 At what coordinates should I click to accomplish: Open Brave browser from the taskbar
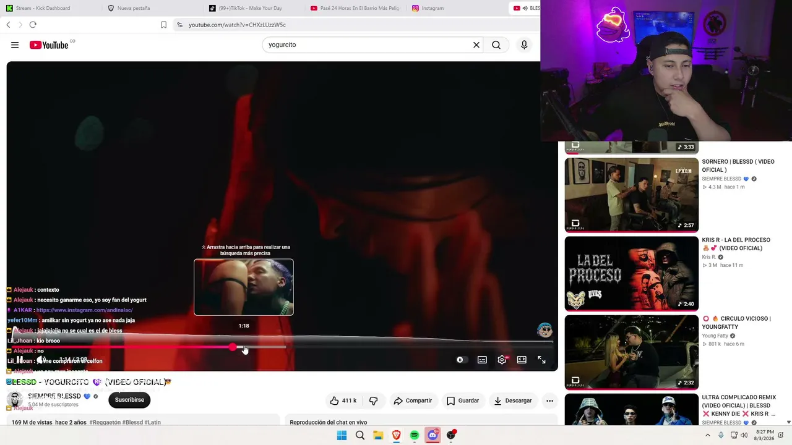tap(396, 435)
